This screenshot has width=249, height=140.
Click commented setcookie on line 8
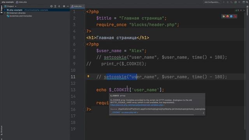[115, 57]
